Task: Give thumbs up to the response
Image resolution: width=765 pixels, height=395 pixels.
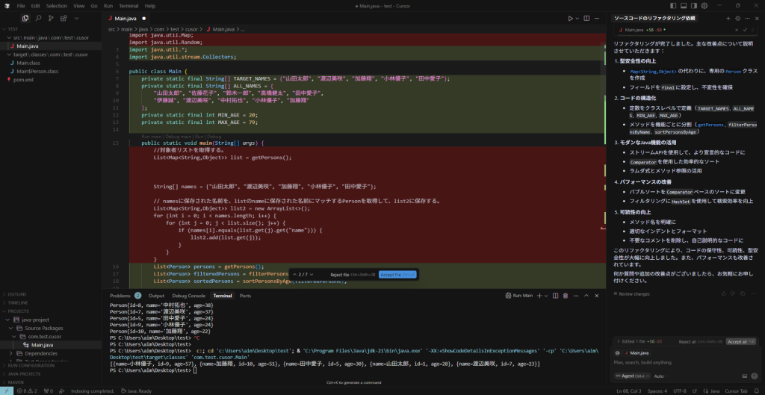Action: (x=723, y=293)
